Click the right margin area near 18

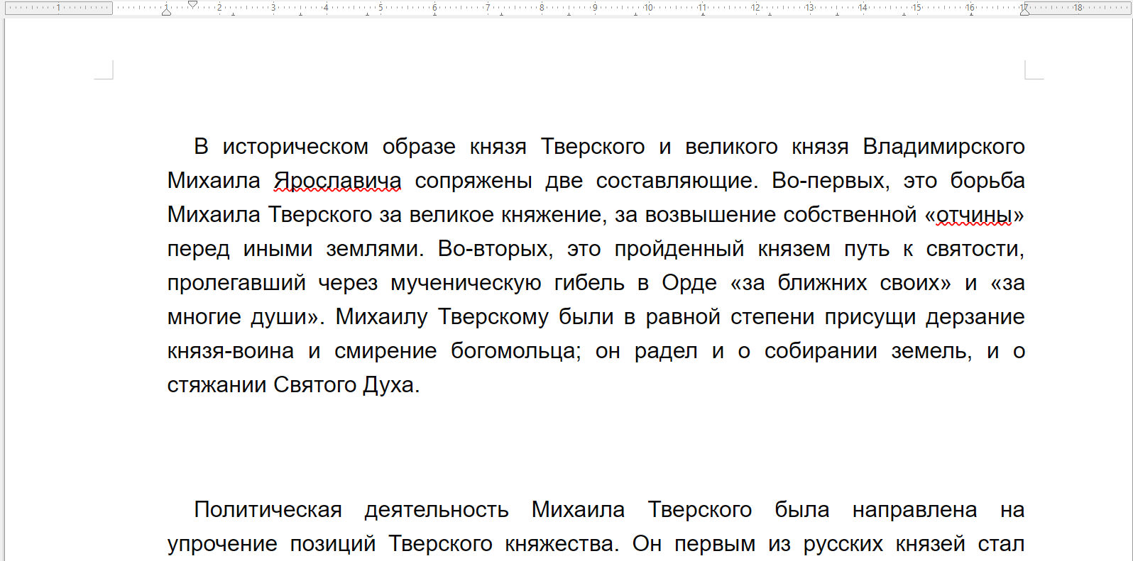(1078, 8)
